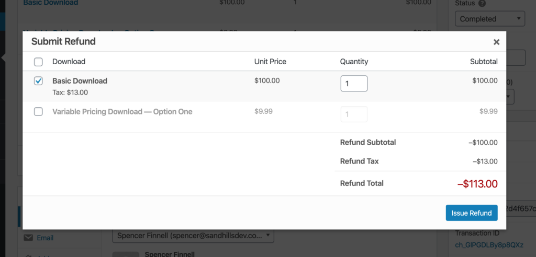Click Spencer Finnell's avatar thumbnail
The image size is (536, 257).
coord(125,254)
